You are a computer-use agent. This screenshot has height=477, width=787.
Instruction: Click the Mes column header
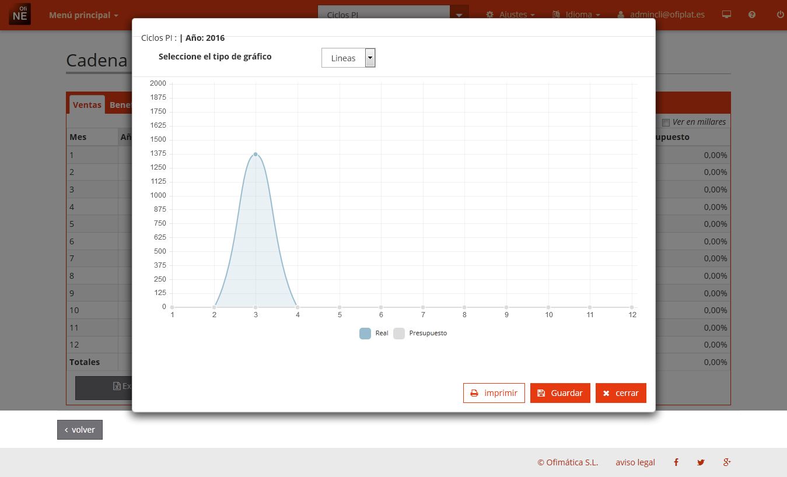92,137
